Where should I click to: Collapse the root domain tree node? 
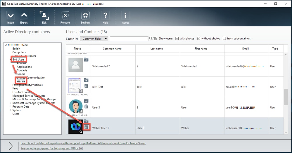tap(6, 45)
